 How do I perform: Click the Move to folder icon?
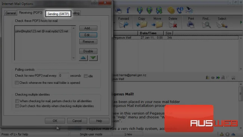click(x=157, y=25)
